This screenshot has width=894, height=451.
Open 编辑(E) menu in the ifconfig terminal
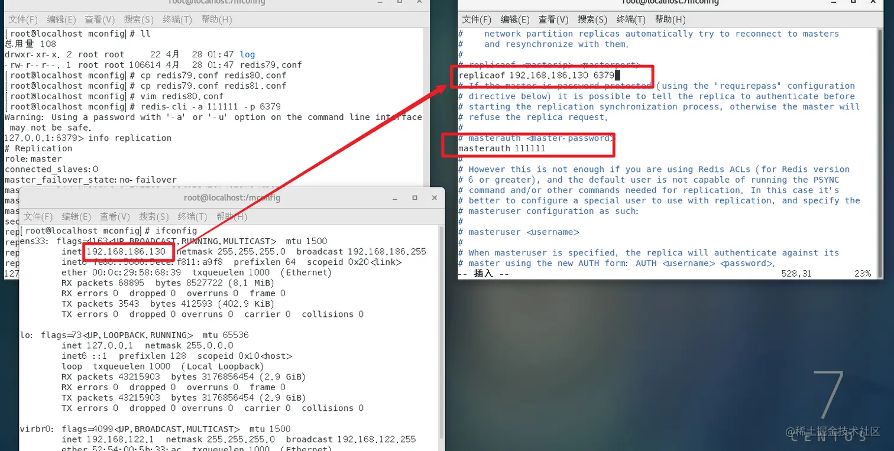pyautogui.click(x=77, y=217)
